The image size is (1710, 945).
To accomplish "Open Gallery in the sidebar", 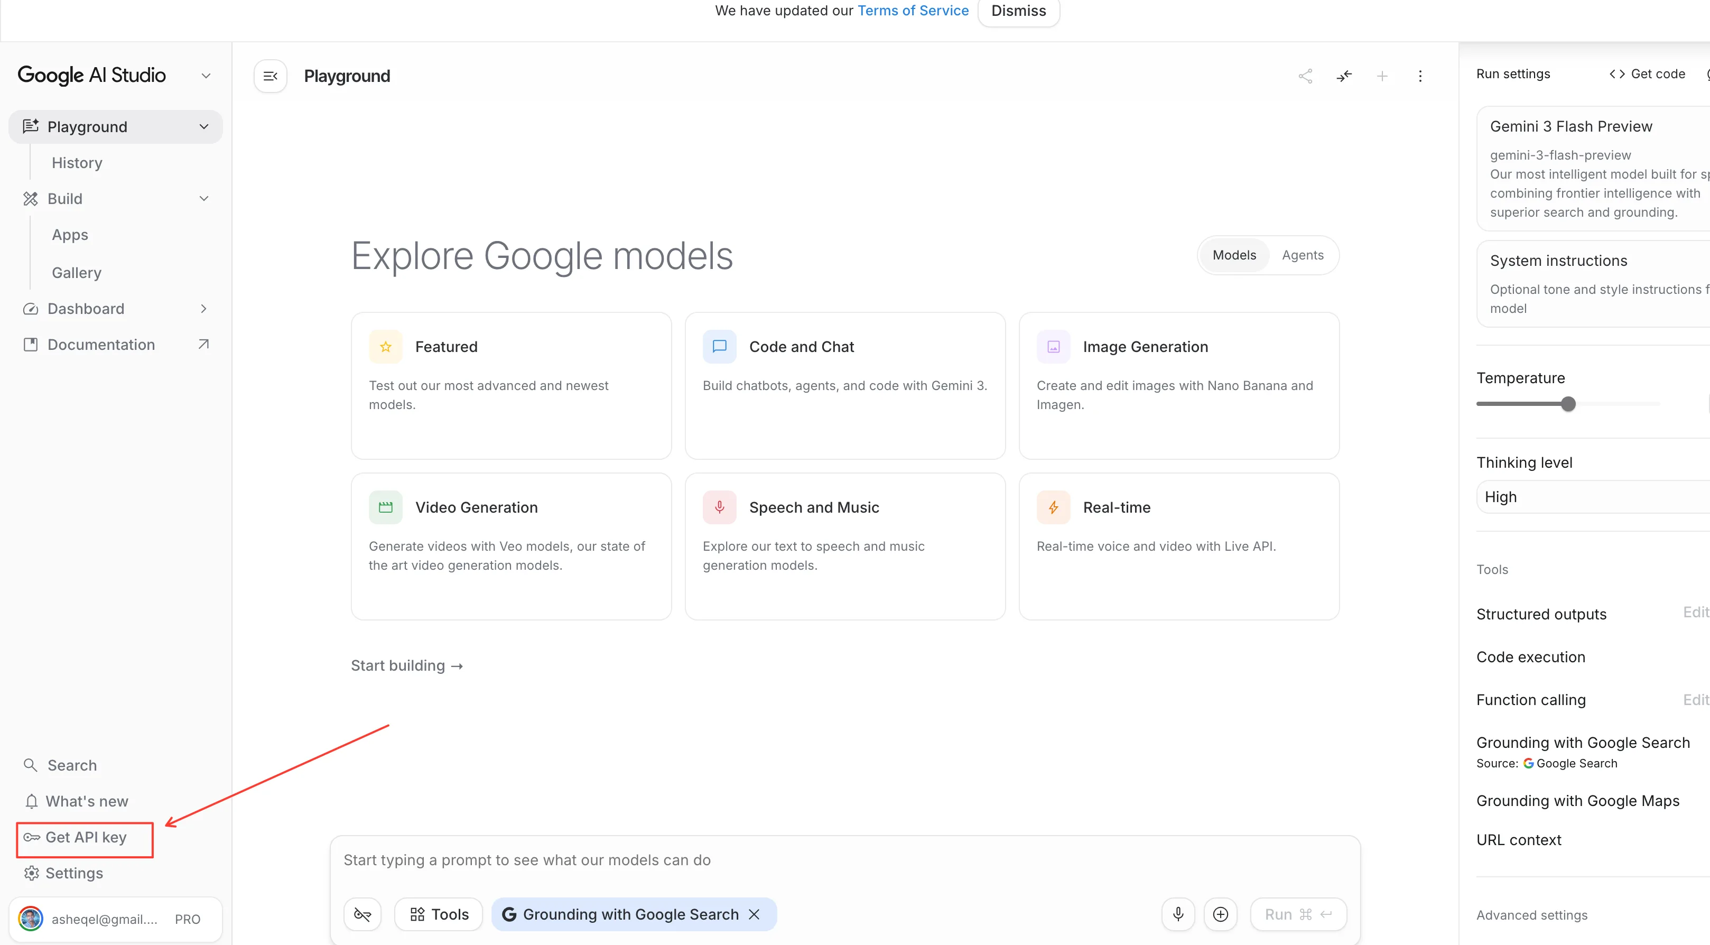I will tap(76, 273).
